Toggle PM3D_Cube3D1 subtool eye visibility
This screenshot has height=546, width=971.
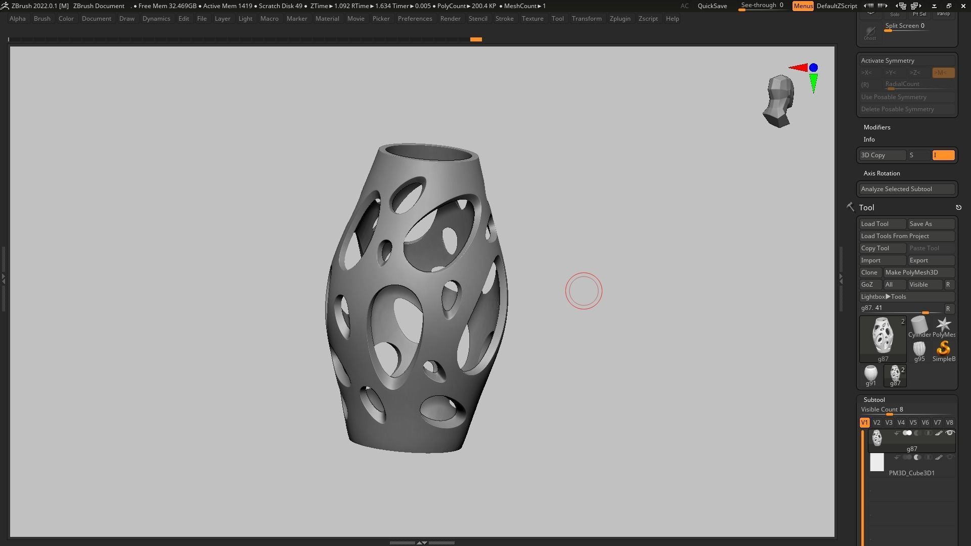click(950, 458)
